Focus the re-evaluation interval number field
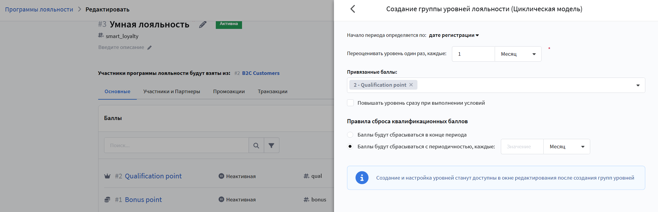Image resolution: width=658 pixels, height=212 pixels. coord(473,54)
